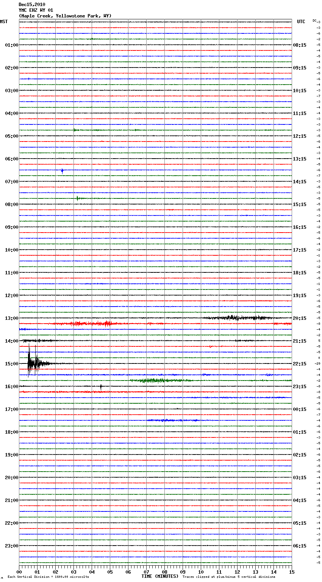Click the minute 12 axis tick label

click(x=237, y=572)
